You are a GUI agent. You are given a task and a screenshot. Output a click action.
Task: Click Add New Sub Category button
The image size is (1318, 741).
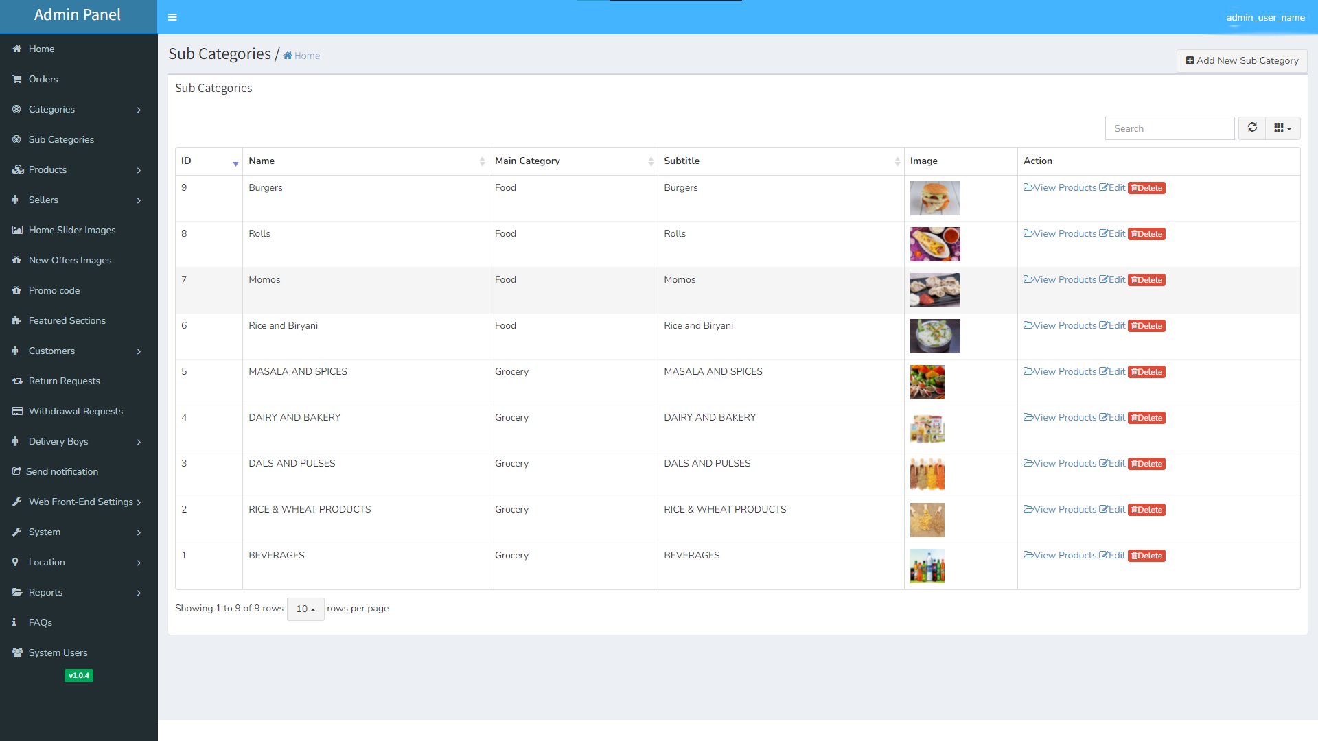click(x=1242, y=60)
